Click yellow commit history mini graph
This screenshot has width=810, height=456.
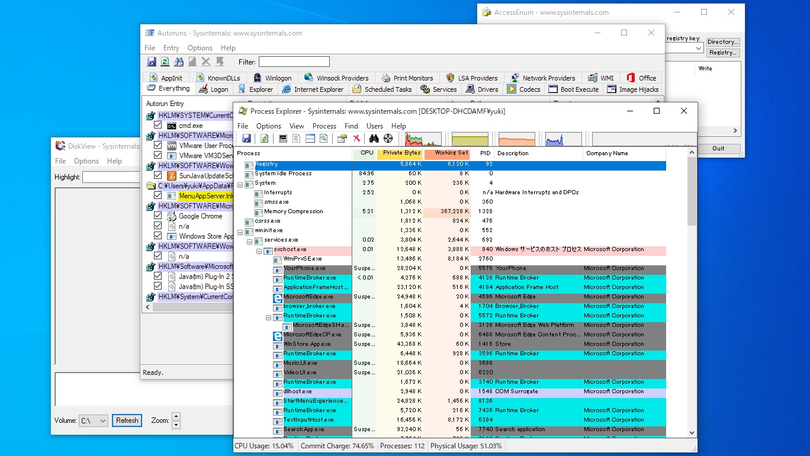tap(470, 139)
